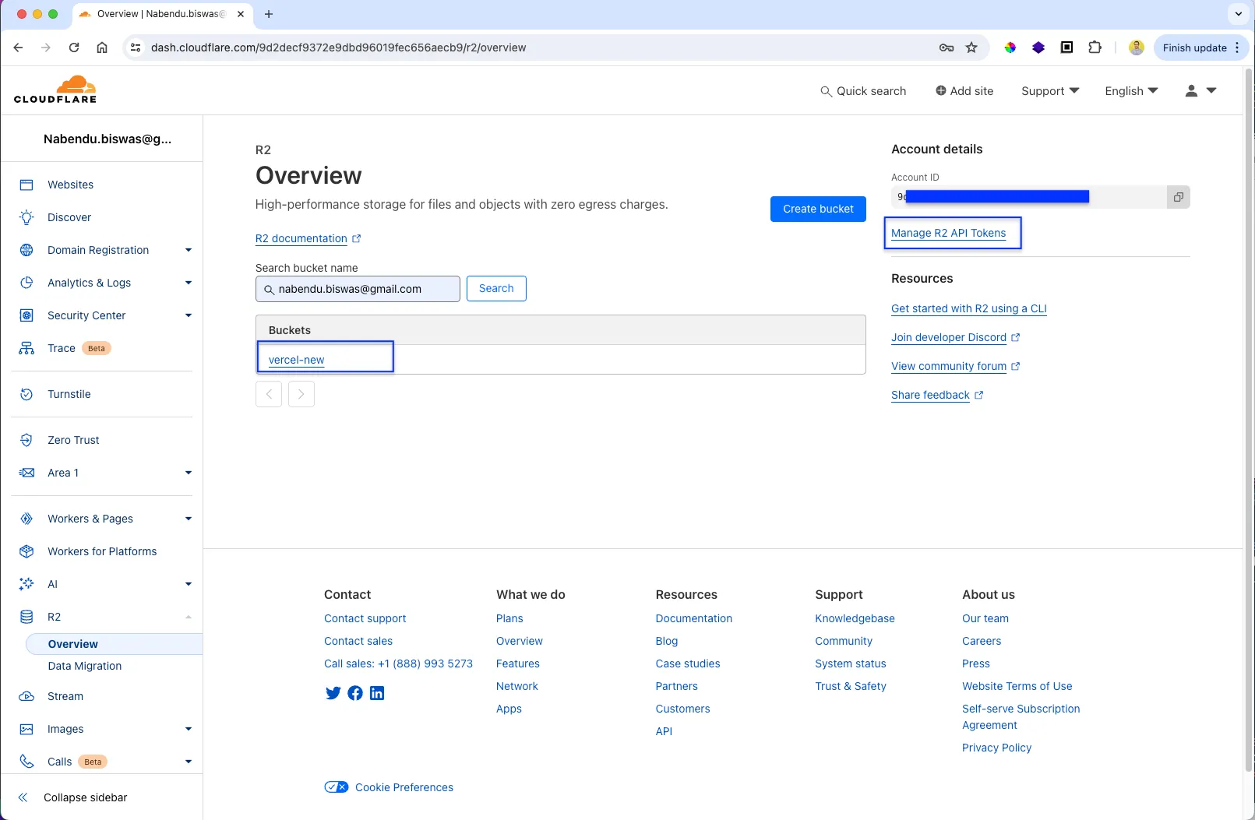Viewport: 1255px width, 820px height.
Task: Open the Support dropdown
Action: [x=1050, y=91]
